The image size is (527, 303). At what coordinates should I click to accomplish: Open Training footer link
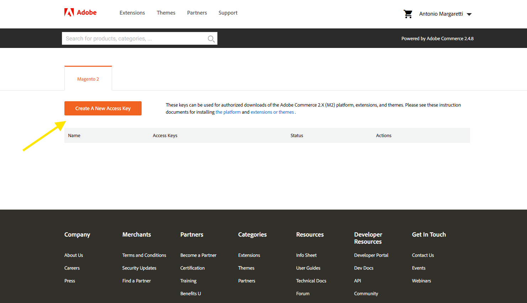point(188,281)
